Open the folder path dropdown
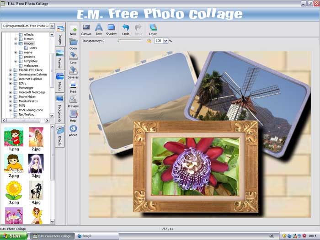The image size is (320, 240). [52, 26]
